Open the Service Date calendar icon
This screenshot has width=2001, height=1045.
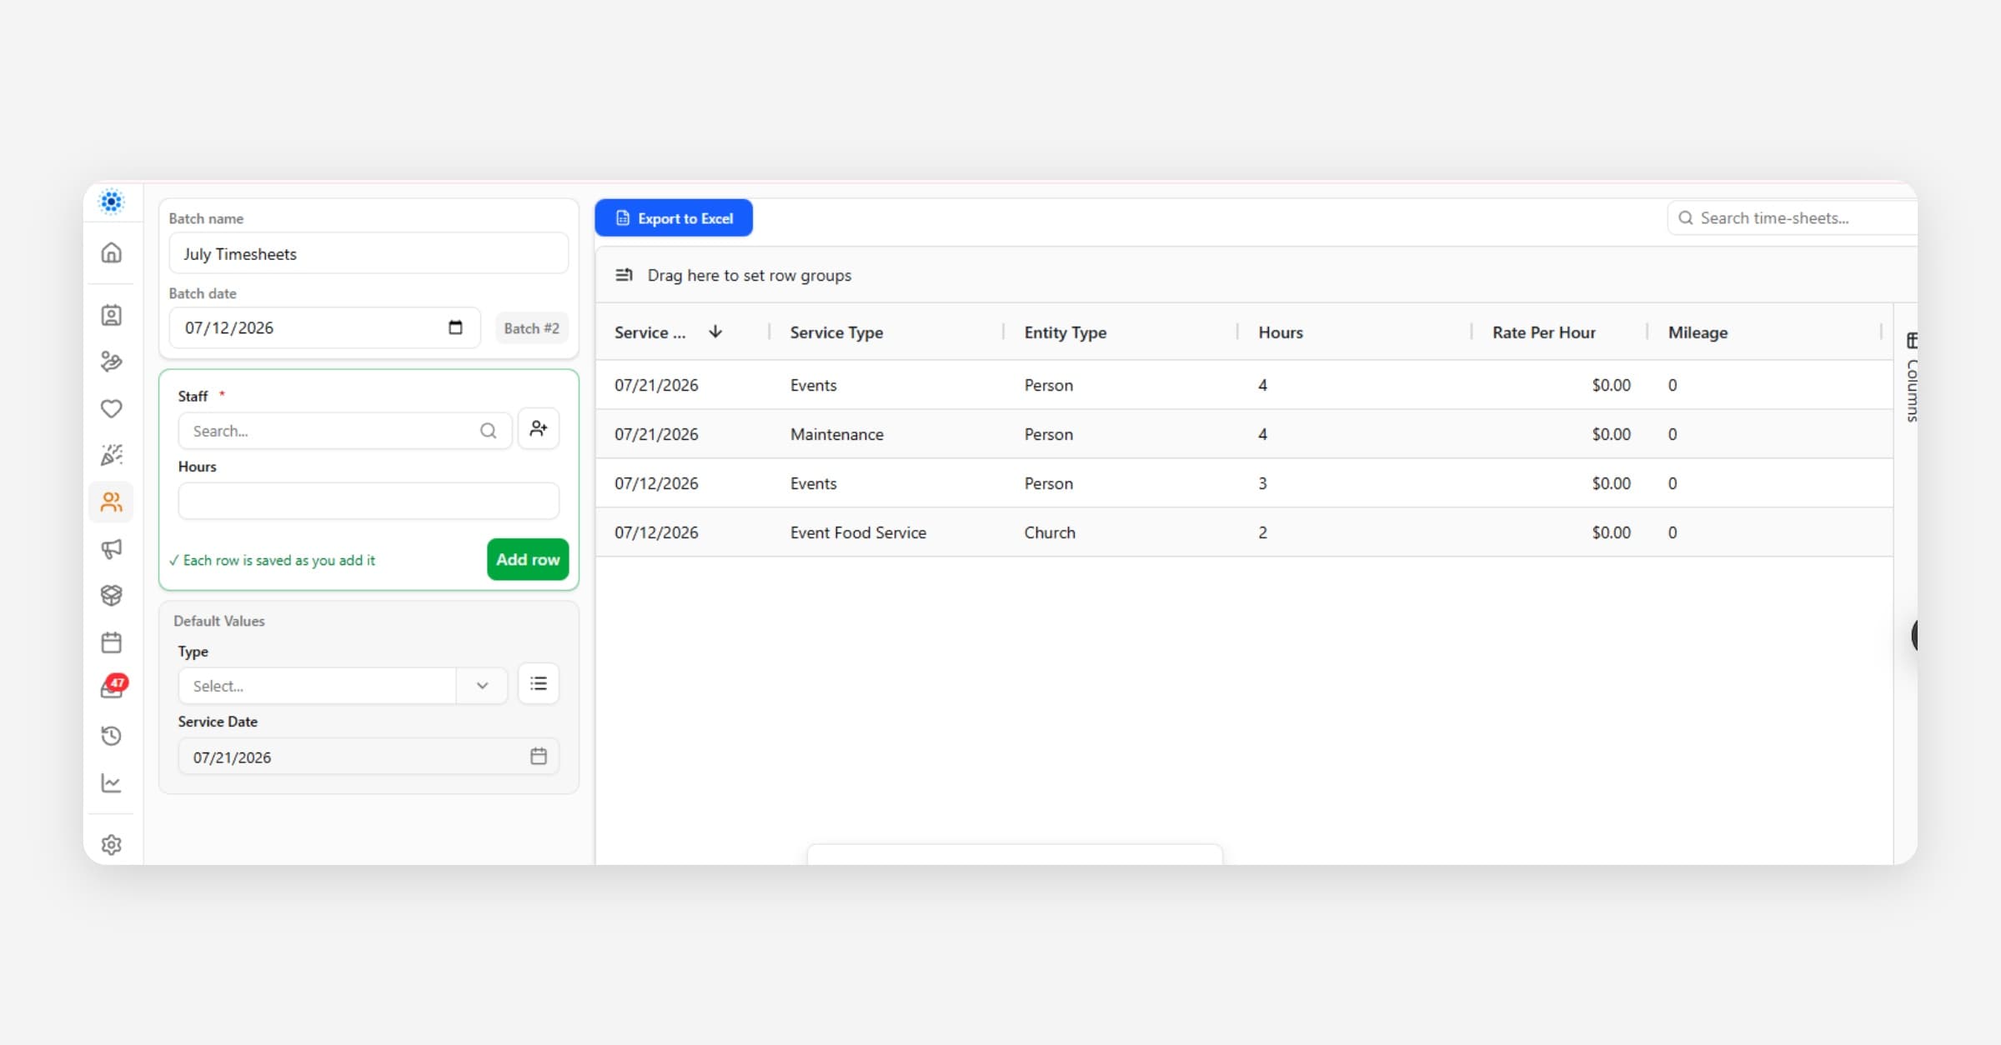point(539,756)
